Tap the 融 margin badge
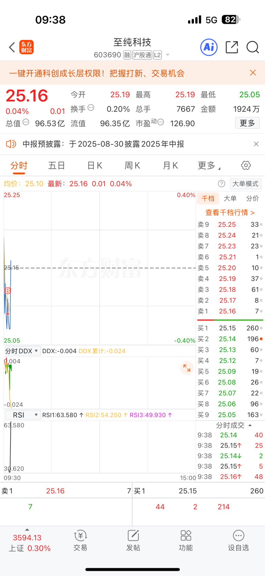The width and height of the screenshot is (265, 576). pos(127,55)
